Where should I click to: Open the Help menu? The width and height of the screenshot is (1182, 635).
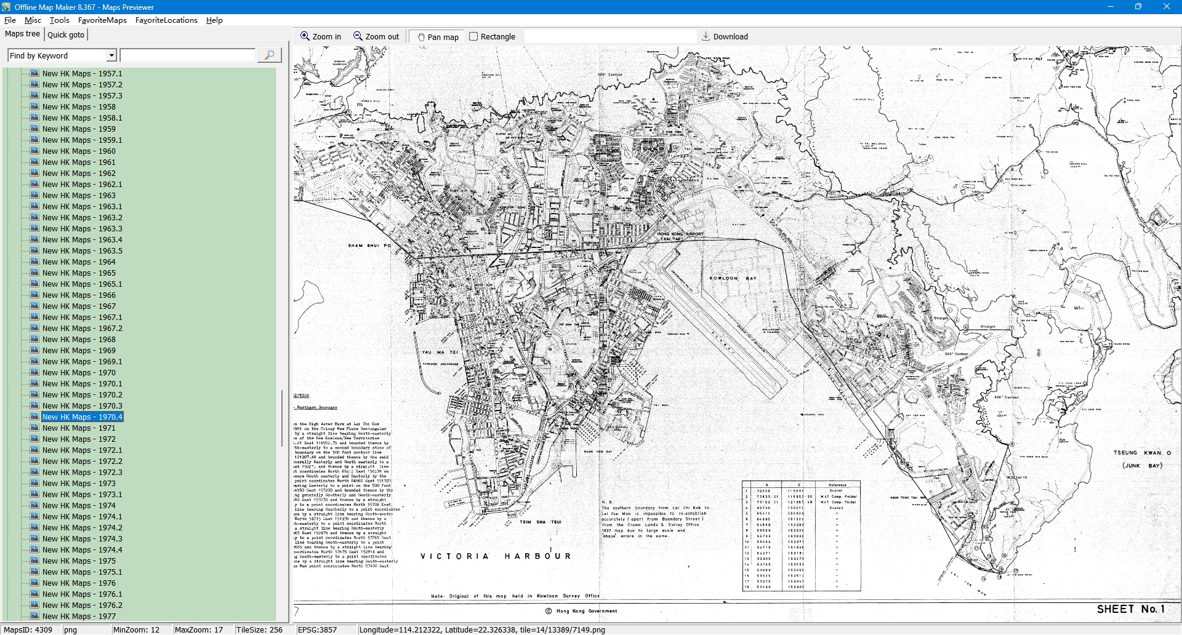214,20
